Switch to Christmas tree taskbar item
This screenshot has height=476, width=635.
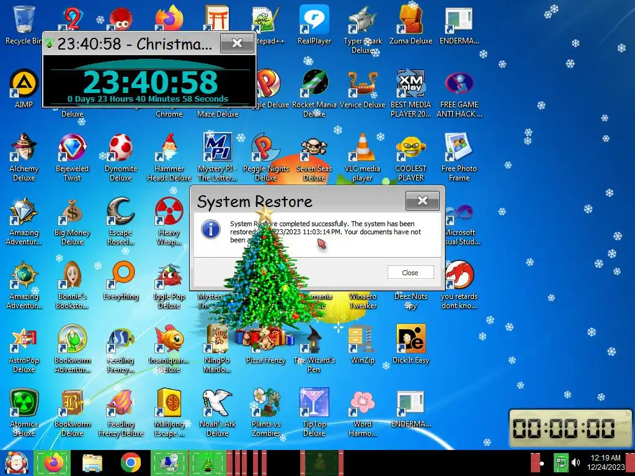click(x=208, y=462)
